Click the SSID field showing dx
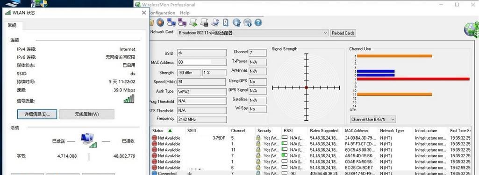Screen dimensions: 479x175 tap(202, 53)
